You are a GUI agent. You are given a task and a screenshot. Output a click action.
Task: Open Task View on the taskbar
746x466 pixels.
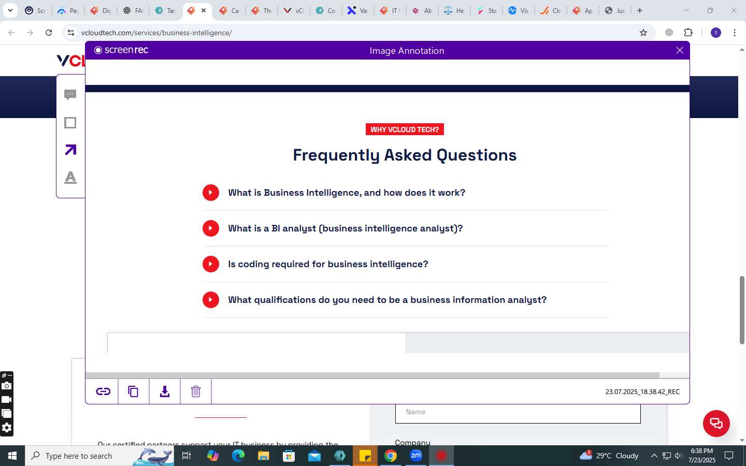187,456
